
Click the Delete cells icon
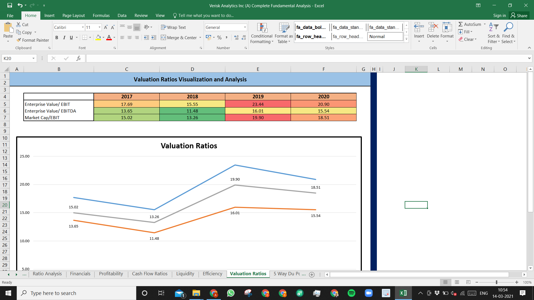(x=433, y=28)
